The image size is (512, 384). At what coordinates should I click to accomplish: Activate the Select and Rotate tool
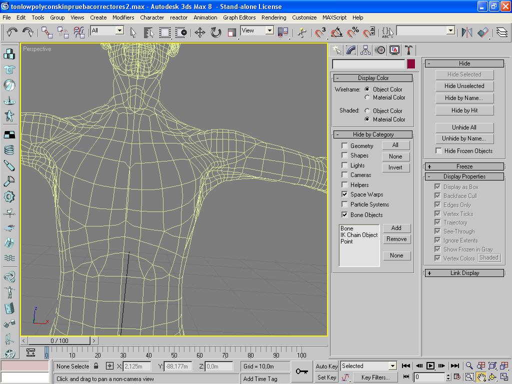point(215,32)
